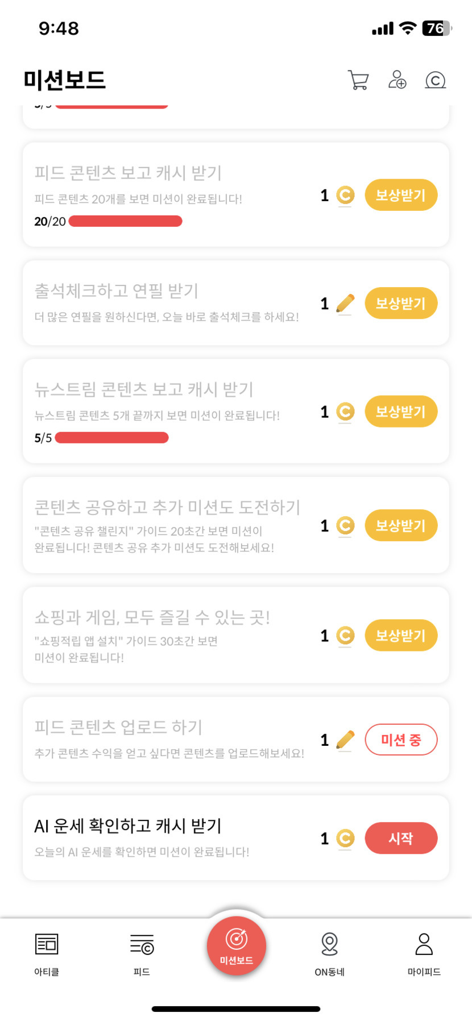Start the AI 운세 확인하고 mission
Image resolution: width=472 pixels, height=1021 pixels.
click(x=401, y=839)
